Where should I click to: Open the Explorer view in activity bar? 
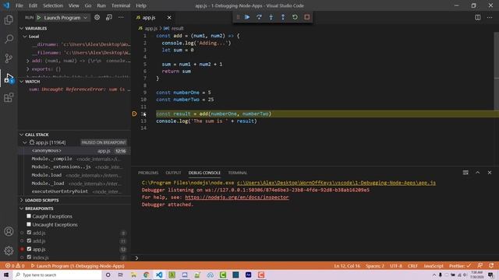point(9,19)
